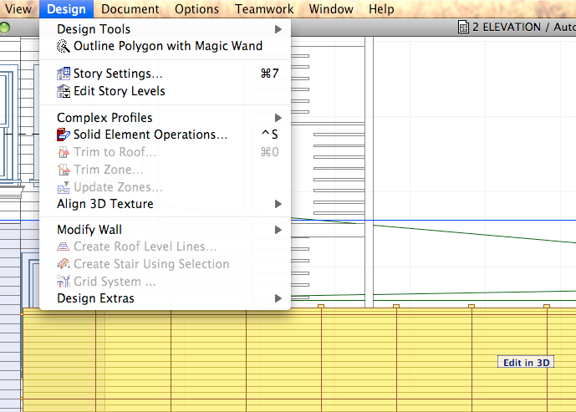Click the Grid System icon
Image resolution: width=576 pixels, height=412 pixels.
[x=64, y=282]
